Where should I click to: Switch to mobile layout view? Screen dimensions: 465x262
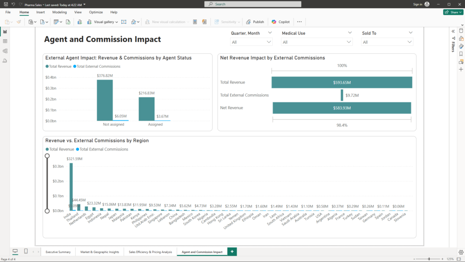click(x=26, y=252)
